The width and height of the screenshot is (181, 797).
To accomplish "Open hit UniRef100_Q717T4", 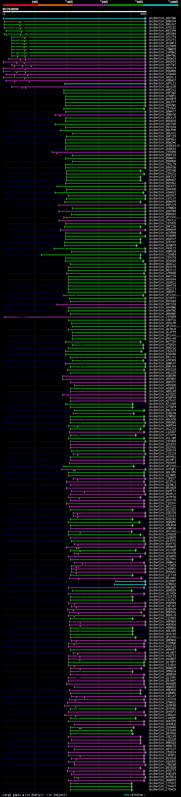I will pyautogui.click(x=162, y=37).
